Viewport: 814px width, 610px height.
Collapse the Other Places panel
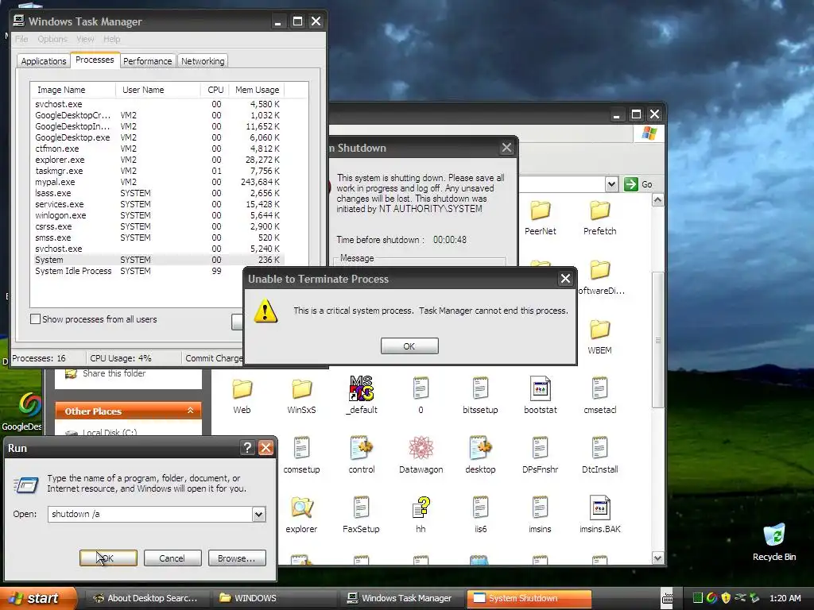point(191,411)
